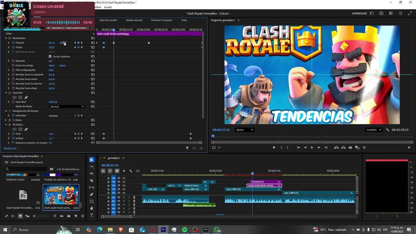Open the Completa playback resolution dropdown
The image size is (416, 234).
coord(374,130)
